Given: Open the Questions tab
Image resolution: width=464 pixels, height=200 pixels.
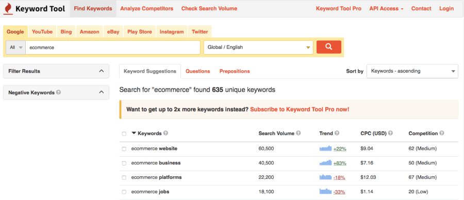Looking at the screenshot, I should tap(197, 71).
